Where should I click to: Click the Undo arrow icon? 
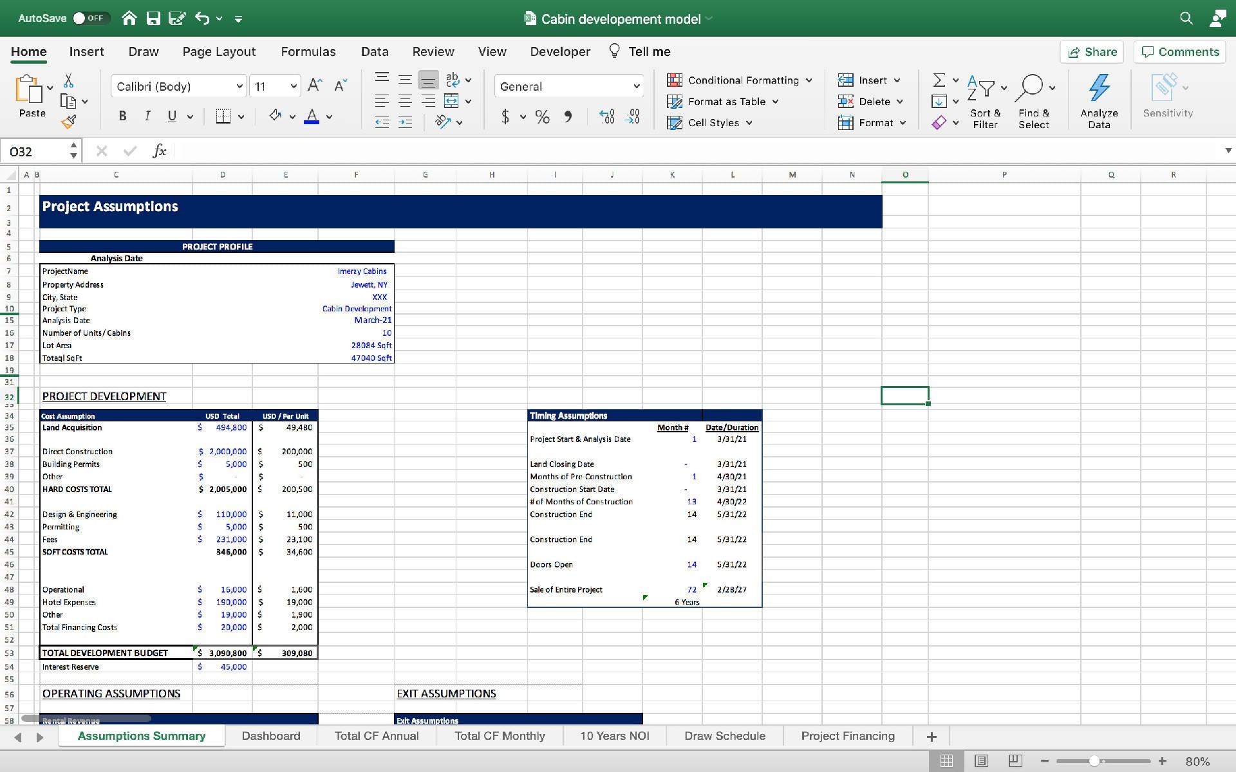click(x=202, y=18)
